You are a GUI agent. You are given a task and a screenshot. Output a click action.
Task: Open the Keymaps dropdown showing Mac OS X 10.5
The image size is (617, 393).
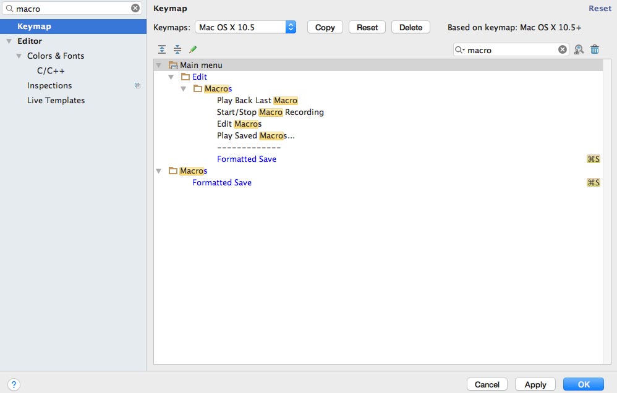(x=244, y=27)
